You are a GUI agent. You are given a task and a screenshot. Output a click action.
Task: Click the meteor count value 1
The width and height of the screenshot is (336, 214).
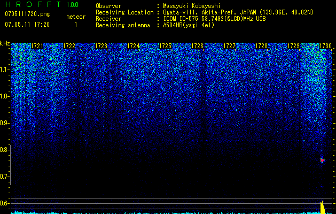pyautogui.click(x=76, y=25)
